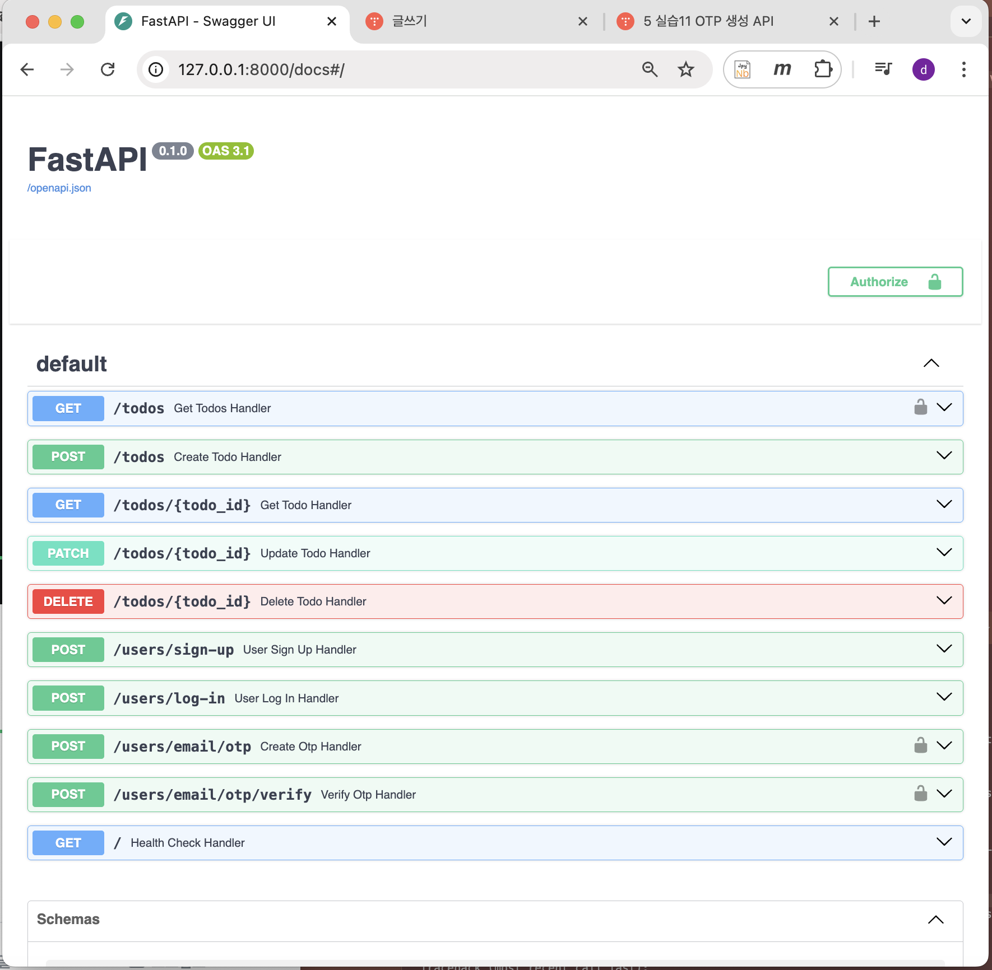Click POST badge of User Sign Up Handler
992x970 pixels.
pyautogui.click(x=68, y=650)
